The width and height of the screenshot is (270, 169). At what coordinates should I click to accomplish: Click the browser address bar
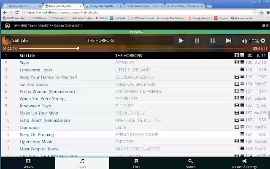pos(138,12)
